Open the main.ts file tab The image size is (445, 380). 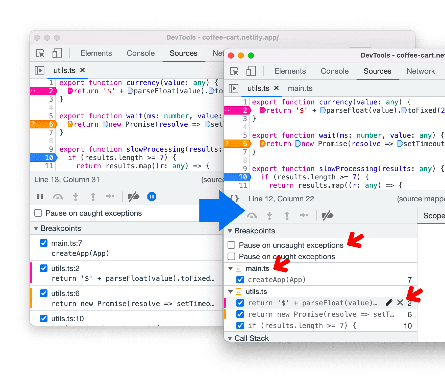tap(300, 88)
